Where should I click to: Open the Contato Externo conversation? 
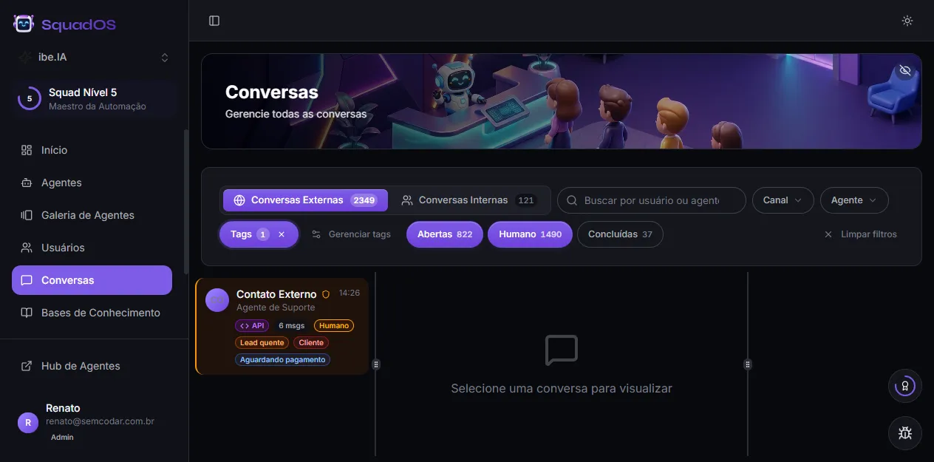[282, 326]
